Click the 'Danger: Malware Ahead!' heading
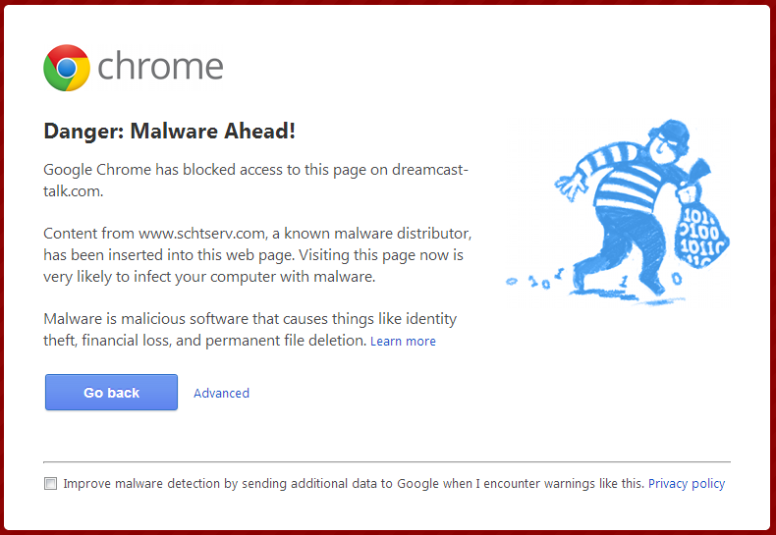The height and width of the screenshot is (535, 776). [x=169, y=131]
